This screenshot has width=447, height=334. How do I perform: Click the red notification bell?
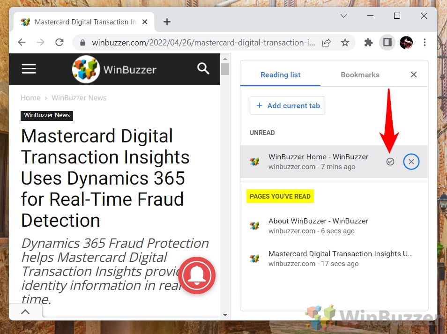197,275
